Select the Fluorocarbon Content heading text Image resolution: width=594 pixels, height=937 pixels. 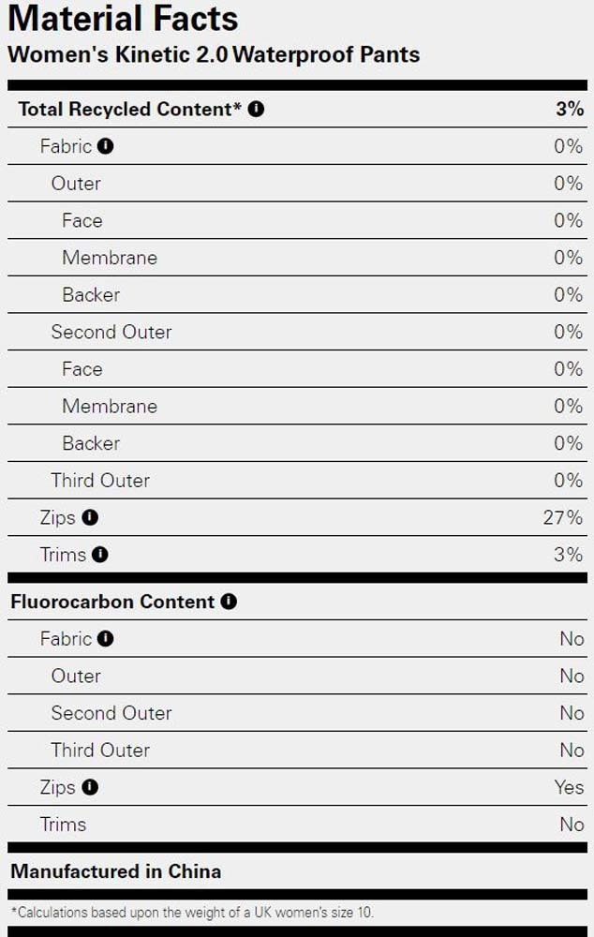[x=112, y=602]
